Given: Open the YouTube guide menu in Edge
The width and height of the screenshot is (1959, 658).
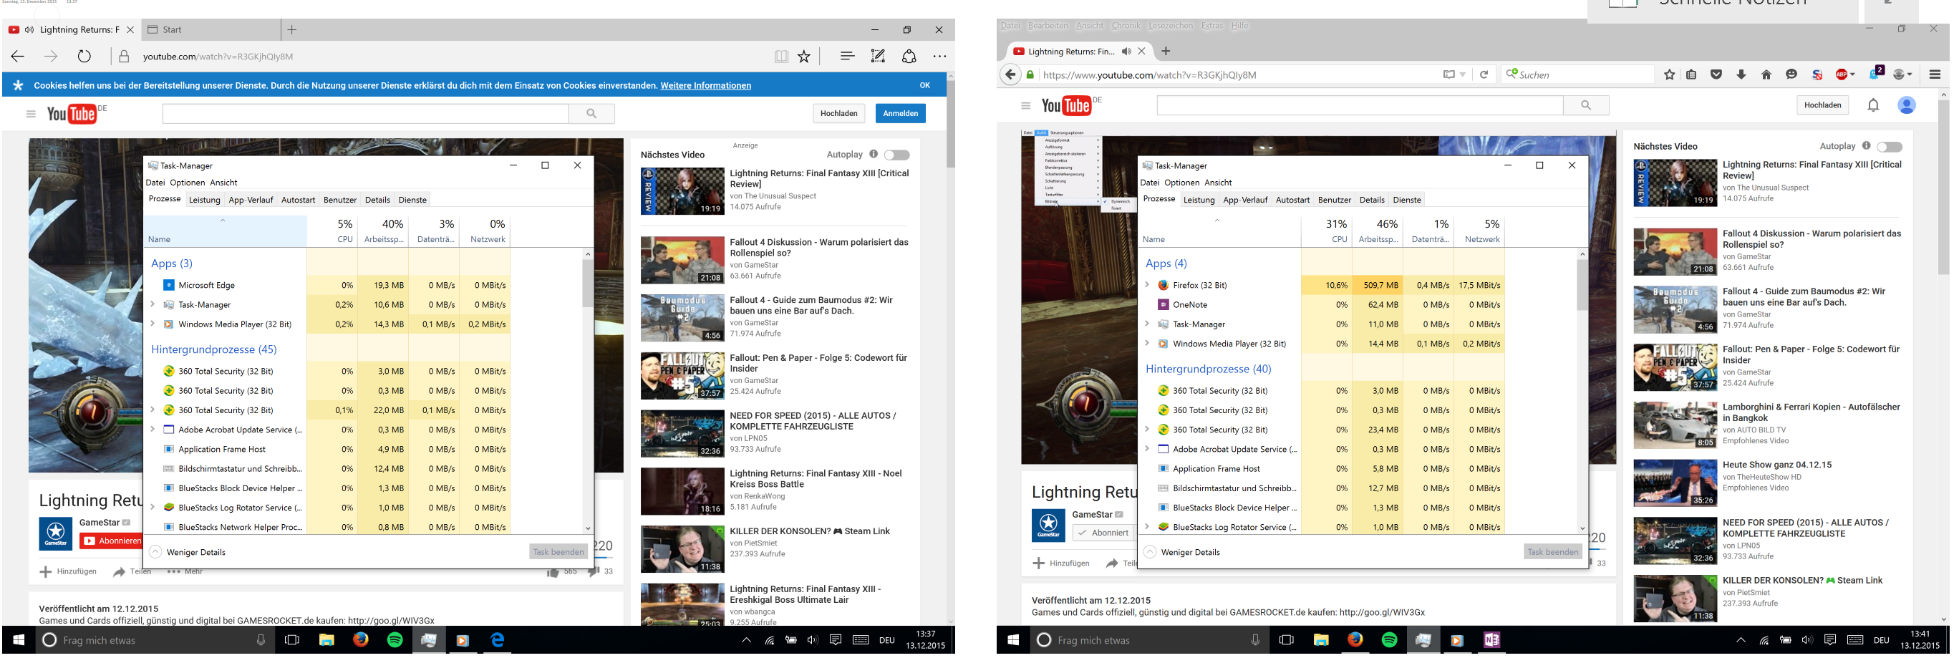Looking at the screenshot, I should 30,114.
